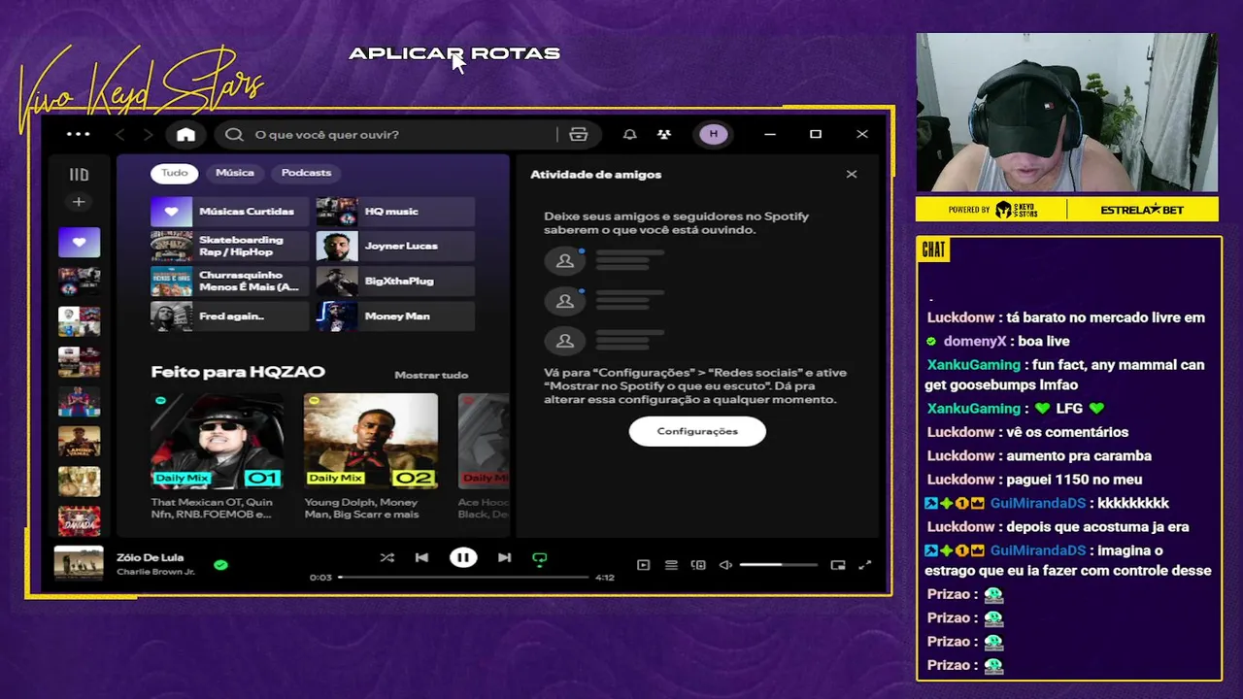The height and width of the screenshot is (699, 1243).
Task: Adjust the volume slider
Action: click(778, 565)
